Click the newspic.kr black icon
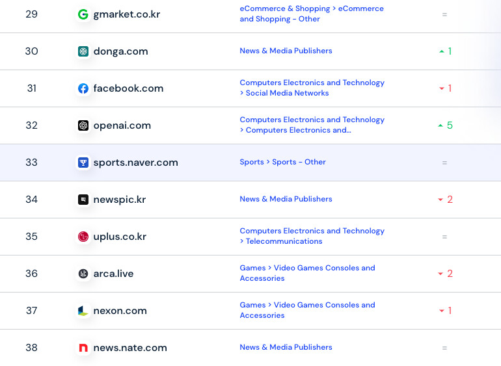The image size is (501, 366). (x=83, y=200)
